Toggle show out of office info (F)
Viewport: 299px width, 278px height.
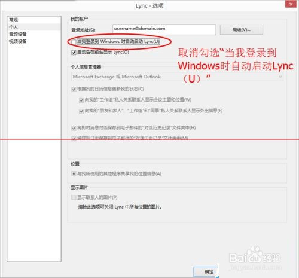click(81, 111)
